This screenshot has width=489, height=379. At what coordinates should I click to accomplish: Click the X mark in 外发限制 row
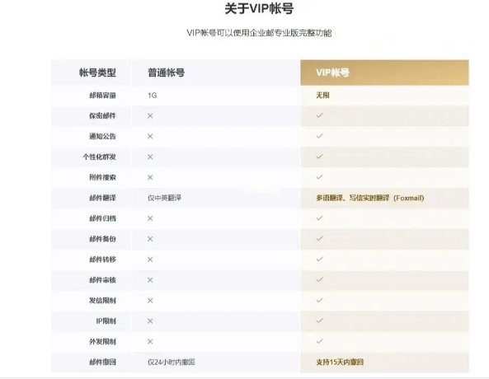coord(150,342)
